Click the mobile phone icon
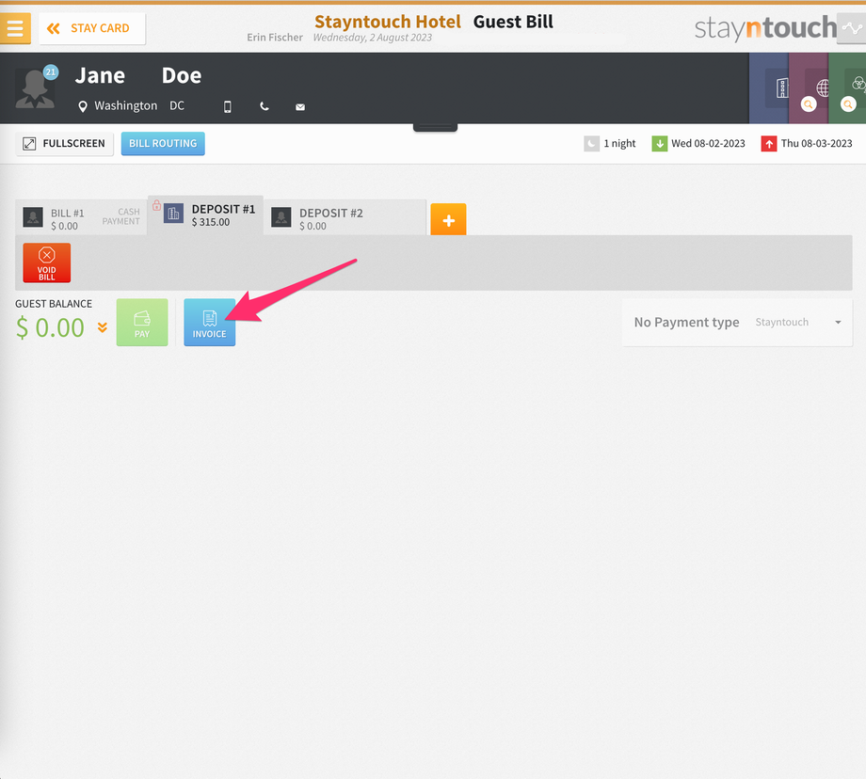Screen dimensions: 866x779 point(228,106)
